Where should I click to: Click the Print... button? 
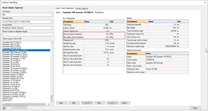pyautogui.click(x=100, y=103)
